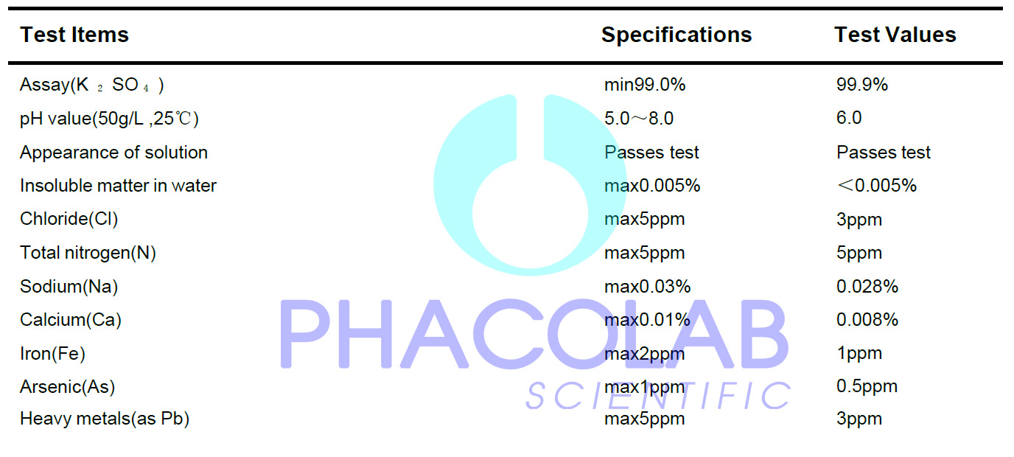Select the Appearance of solution row label
This screenshot has width=1014, height=457.
click(x=113, y=153)
